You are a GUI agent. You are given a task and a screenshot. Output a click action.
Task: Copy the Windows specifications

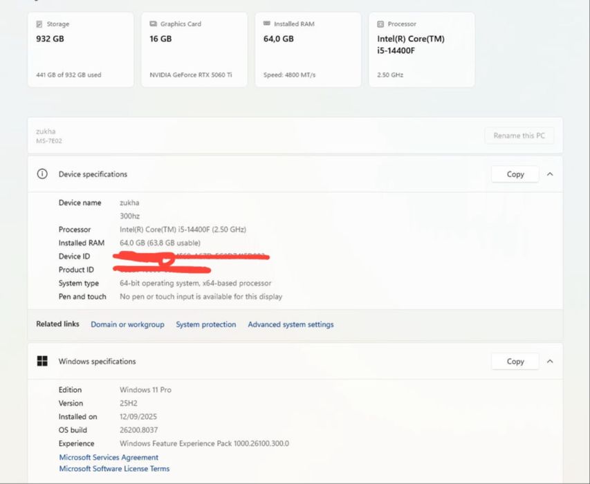pyautogui.click(x=515, y=361)
